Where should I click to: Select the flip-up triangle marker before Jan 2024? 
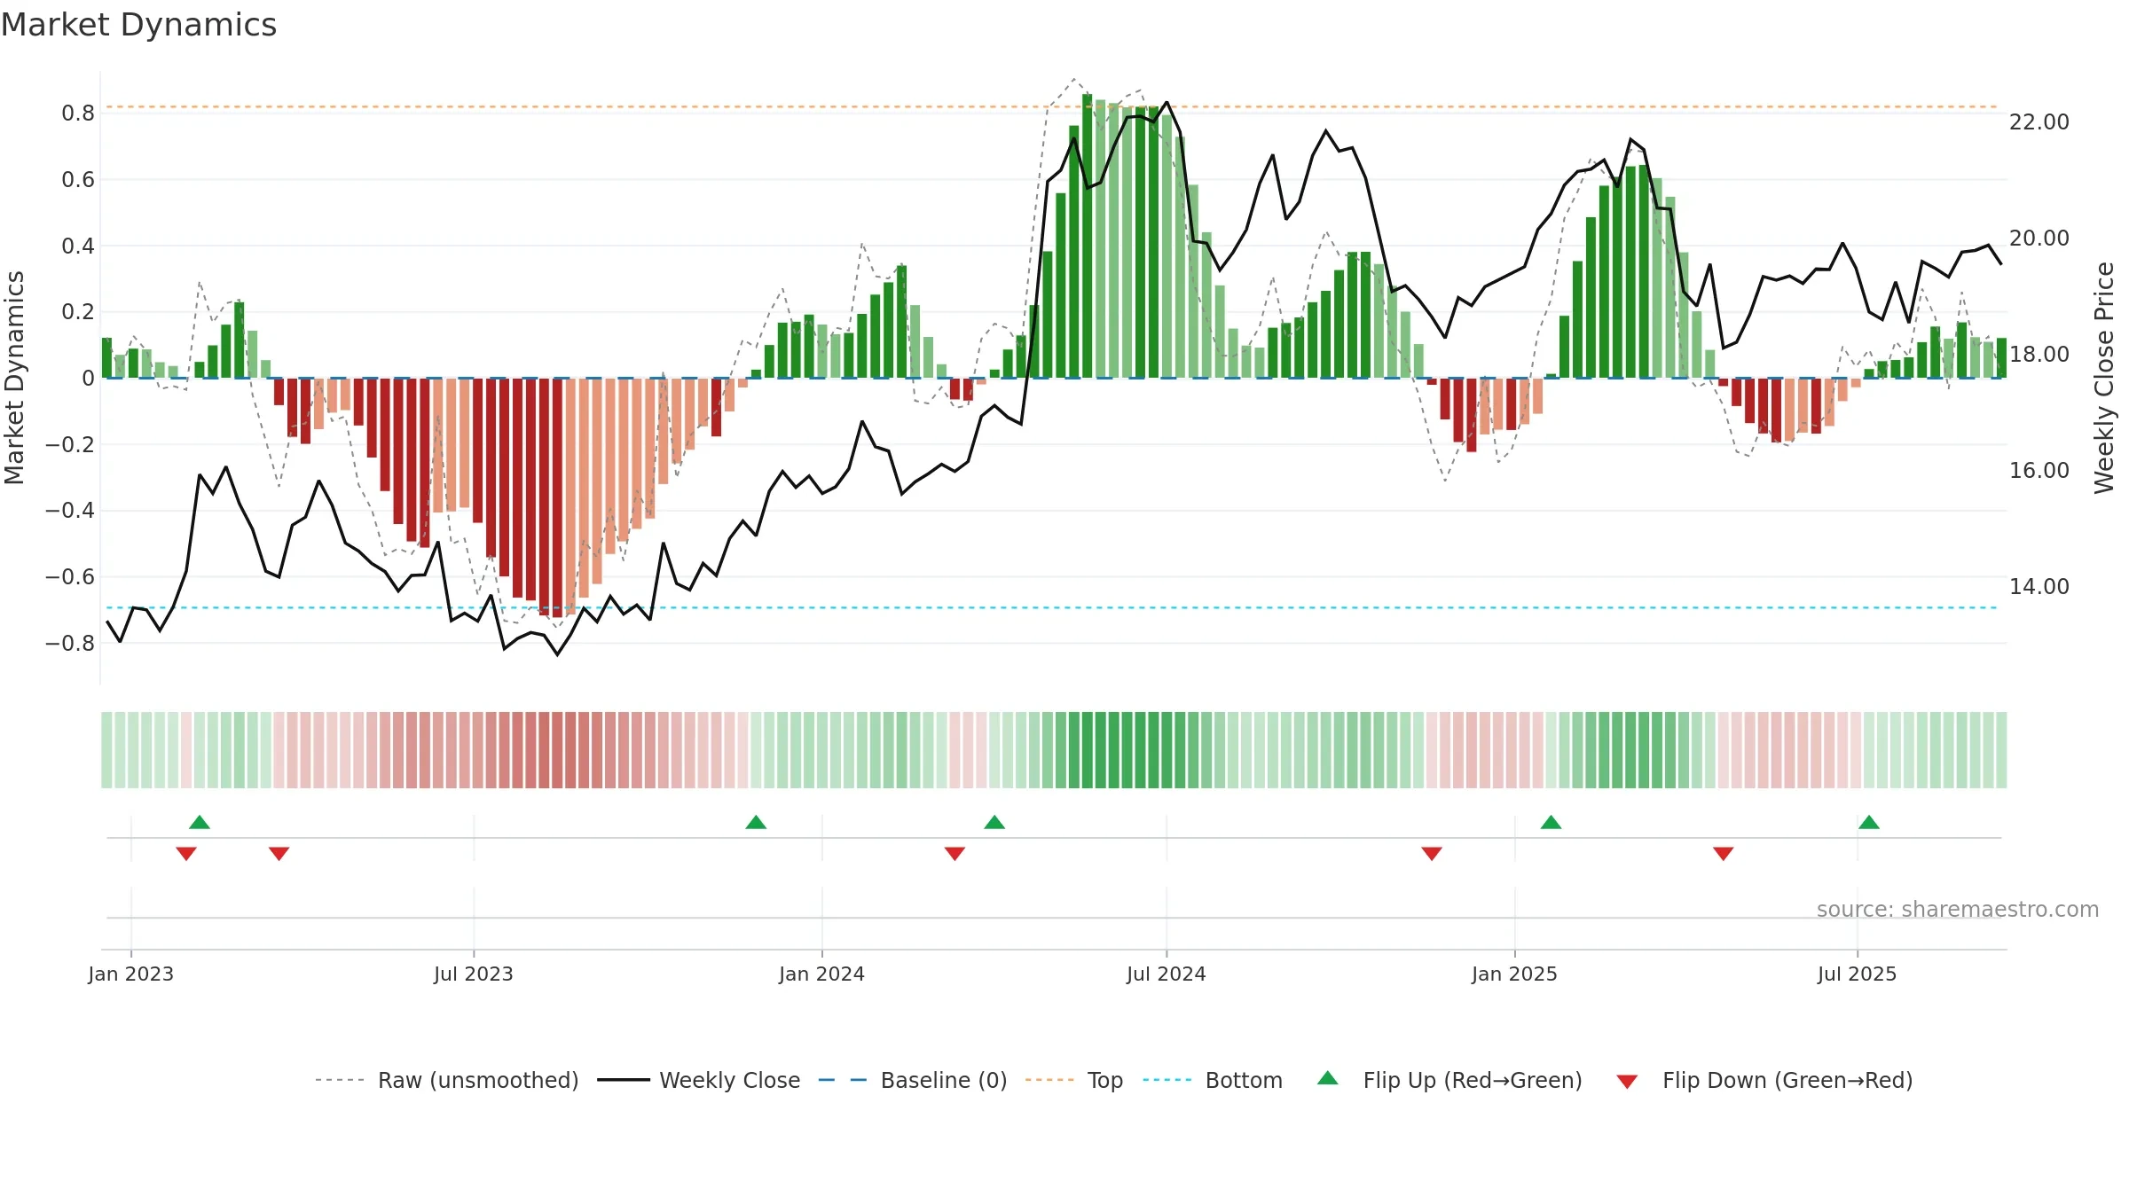coord(756,822)
